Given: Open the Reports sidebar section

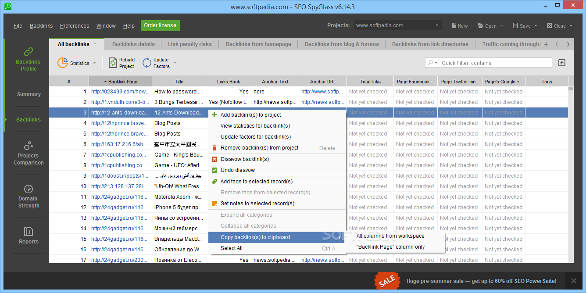Looking at the screenshot, I should [x=29, y=236].
